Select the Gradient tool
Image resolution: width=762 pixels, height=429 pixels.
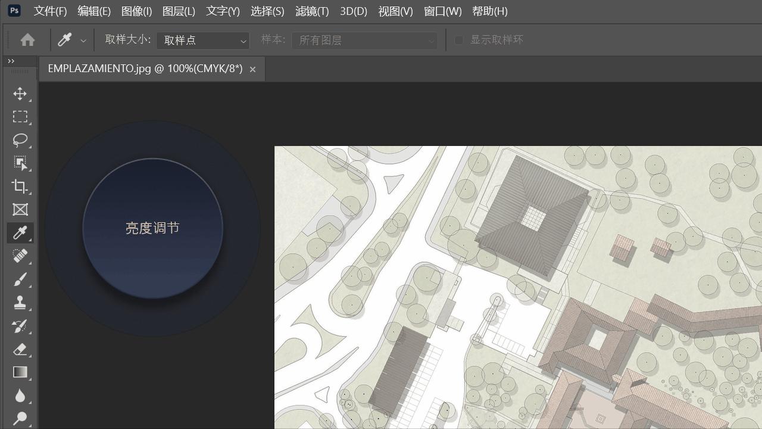(20, 372)
